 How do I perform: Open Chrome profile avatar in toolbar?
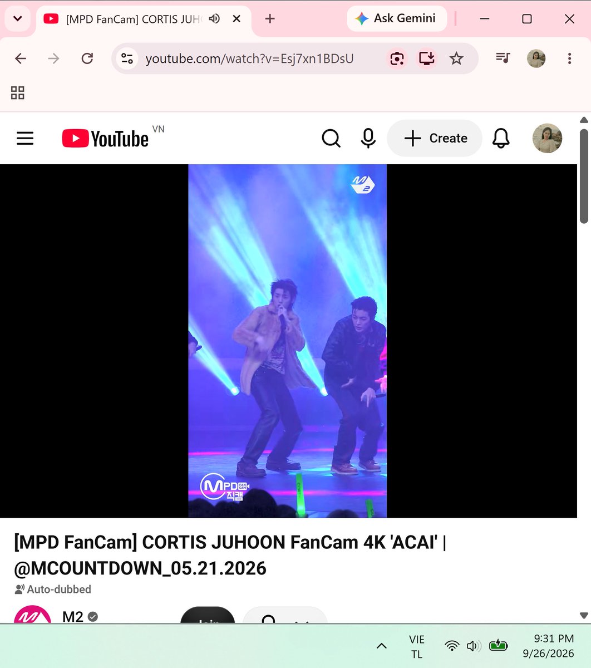point(536,58)
